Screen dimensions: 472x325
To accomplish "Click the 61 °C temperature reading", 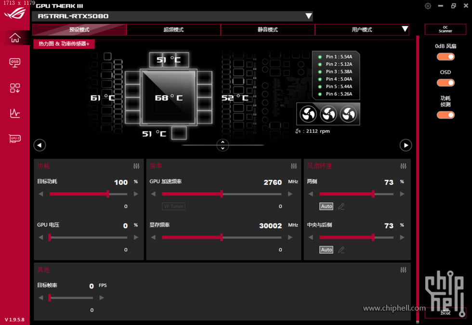I will (103, 98).
